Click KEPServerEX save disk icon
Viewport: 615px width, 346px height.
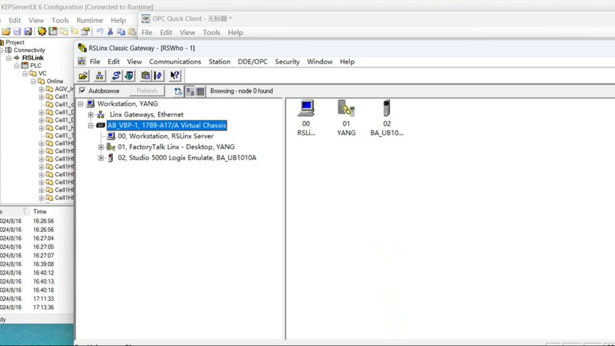click(17, 32)
